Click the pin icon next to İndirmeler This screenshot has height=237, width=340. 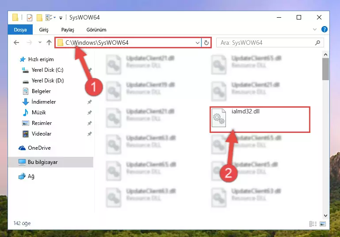(89, 102)
